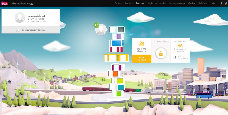Viewport: 228px width, 115px height.
Task: Mute the site sound with speaker icon
Action: point(214,3)
